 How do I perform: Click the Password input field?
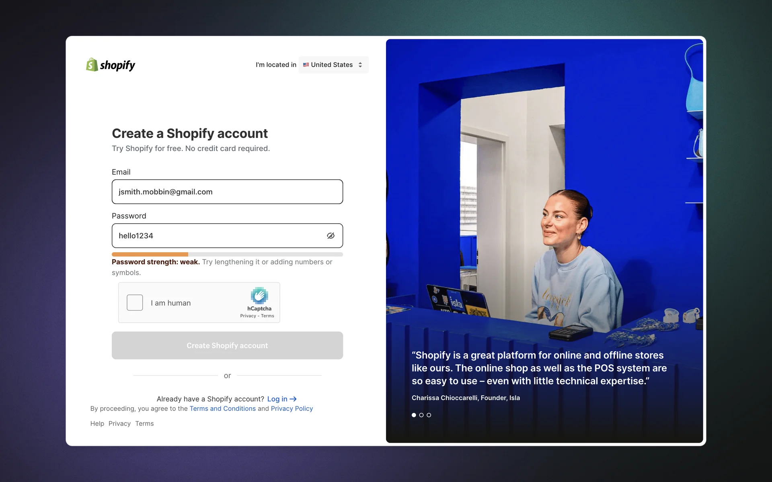pos(217,236)
